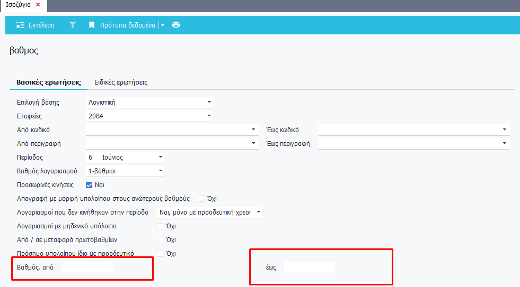The image size is (520, 287).
Task: Click the printer icon in toolbar
Action: coord(176,25)
